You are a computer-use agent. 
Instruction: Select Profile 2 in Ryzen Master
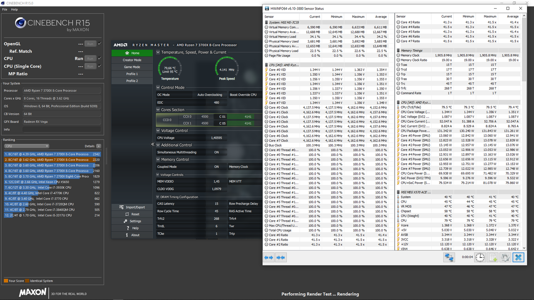(x=132, y=81)
